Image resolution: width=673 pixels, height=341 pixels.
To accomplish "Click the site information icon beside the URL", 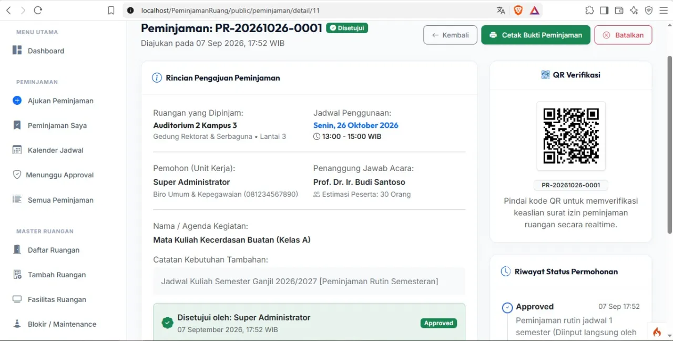I will (130, 11).
